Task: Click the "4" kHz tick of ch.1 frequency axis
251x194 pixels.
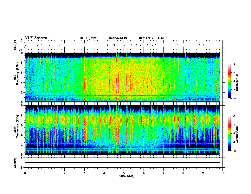Action: (x=22, y=83)
